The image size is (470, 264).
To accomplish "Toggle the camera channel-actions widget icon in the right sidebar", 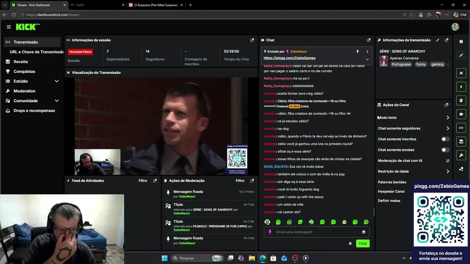I will coord(461,142).
